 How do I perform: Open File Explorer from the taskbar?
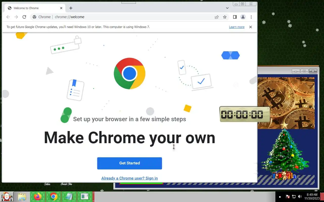click(x=22, y=197)
